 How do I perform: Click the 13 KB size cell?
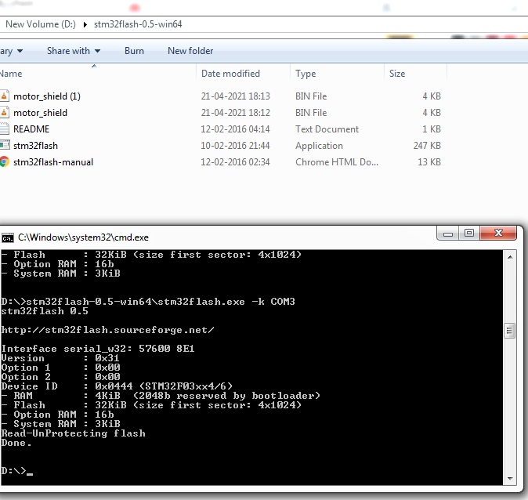429,162
